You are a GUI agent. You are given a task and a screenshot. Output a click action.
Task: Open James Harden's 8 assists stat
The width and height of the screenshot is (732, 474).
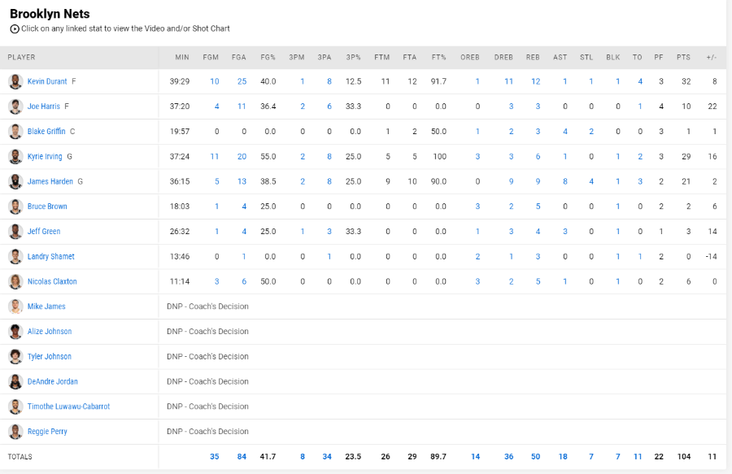point(565,181)
